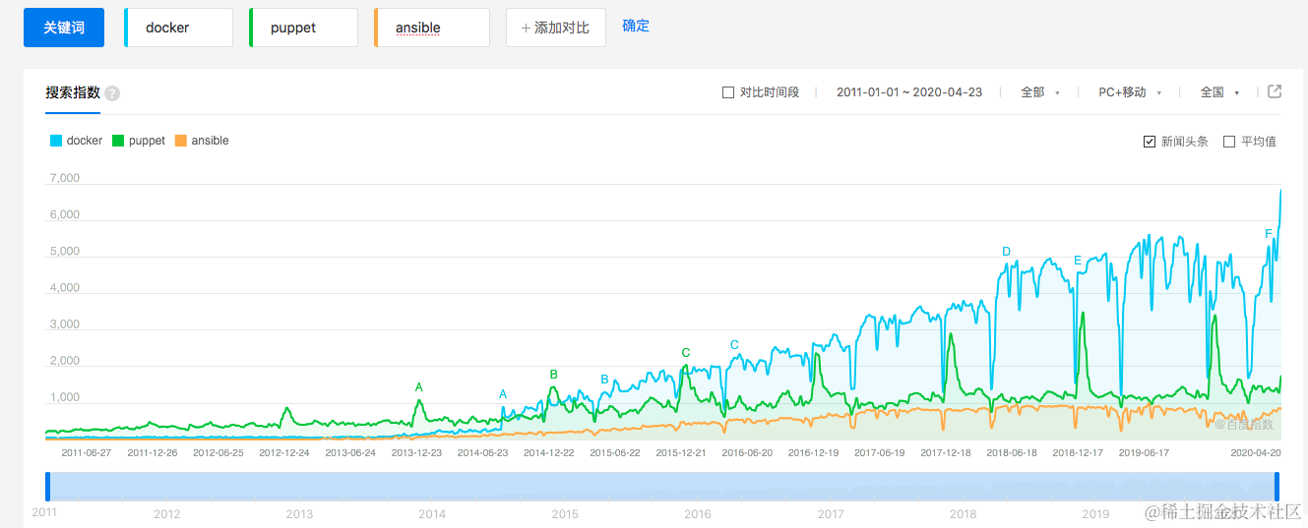Open the export share icon at top right
Screen dimensions: 1308x528
1275,91
